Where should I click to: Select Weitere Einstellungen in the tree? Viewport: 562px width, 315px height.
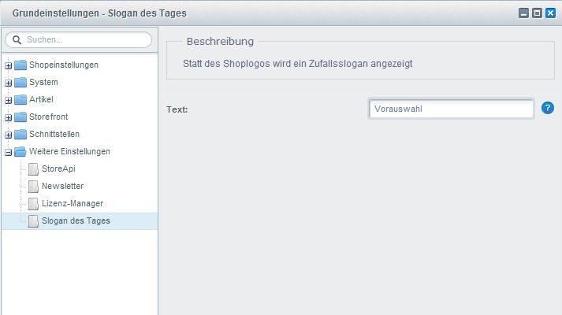(69, 151)
